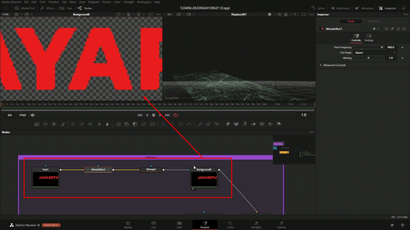410x230 pixels.
Task: Open project settings gear icon
Action: pos(403,225)
